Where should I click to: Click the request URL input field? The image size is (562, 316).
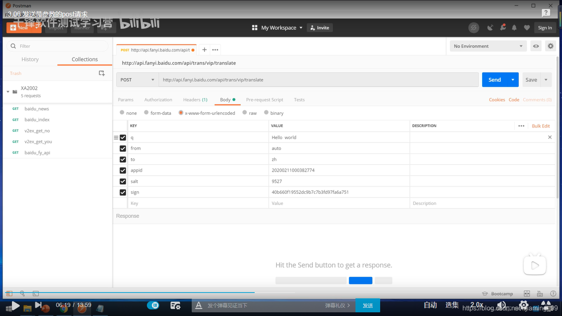click(318, 80)
